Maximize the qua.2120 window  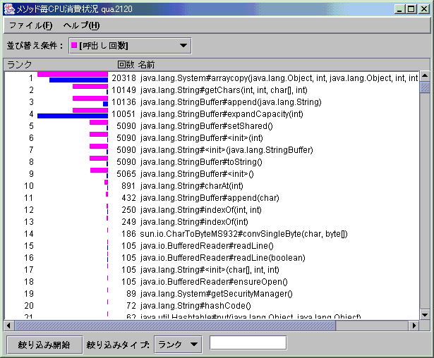[x=411, y=9]
